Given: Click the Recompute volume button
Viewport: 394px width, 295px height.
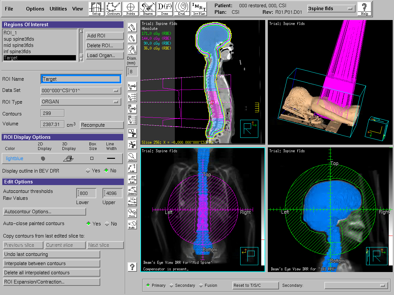Looking at the screenshot, I should click(x=102, y=125).
